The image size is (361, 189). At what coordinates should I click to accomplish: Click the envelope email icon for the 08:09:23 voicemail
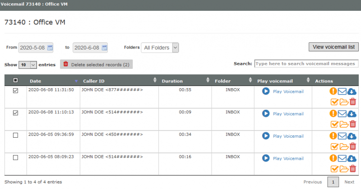342,158
